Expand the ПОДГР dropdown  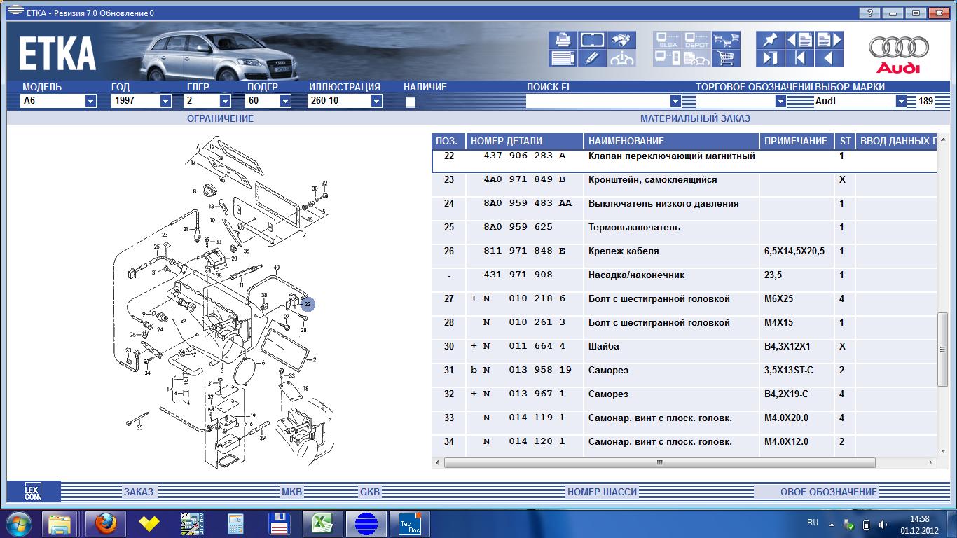285,101
